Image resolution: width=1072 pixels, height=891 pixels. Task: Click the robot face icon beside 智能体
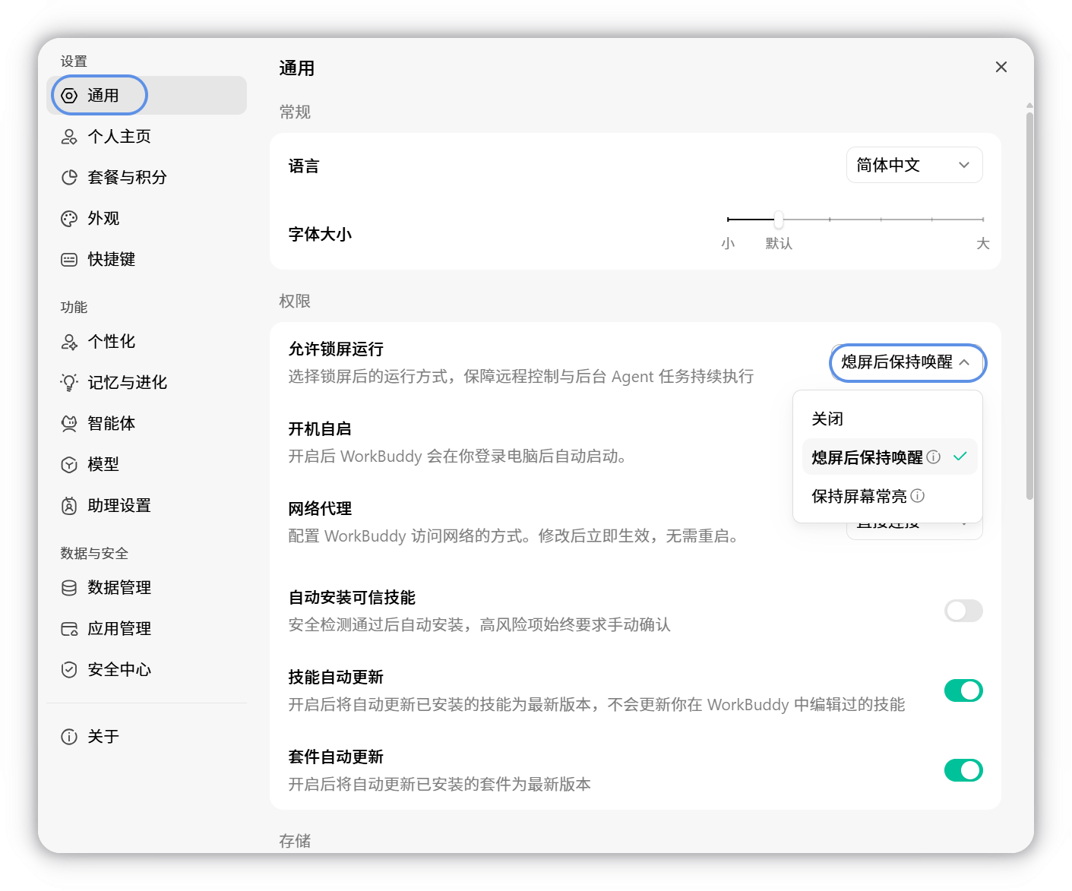(69, 424)
